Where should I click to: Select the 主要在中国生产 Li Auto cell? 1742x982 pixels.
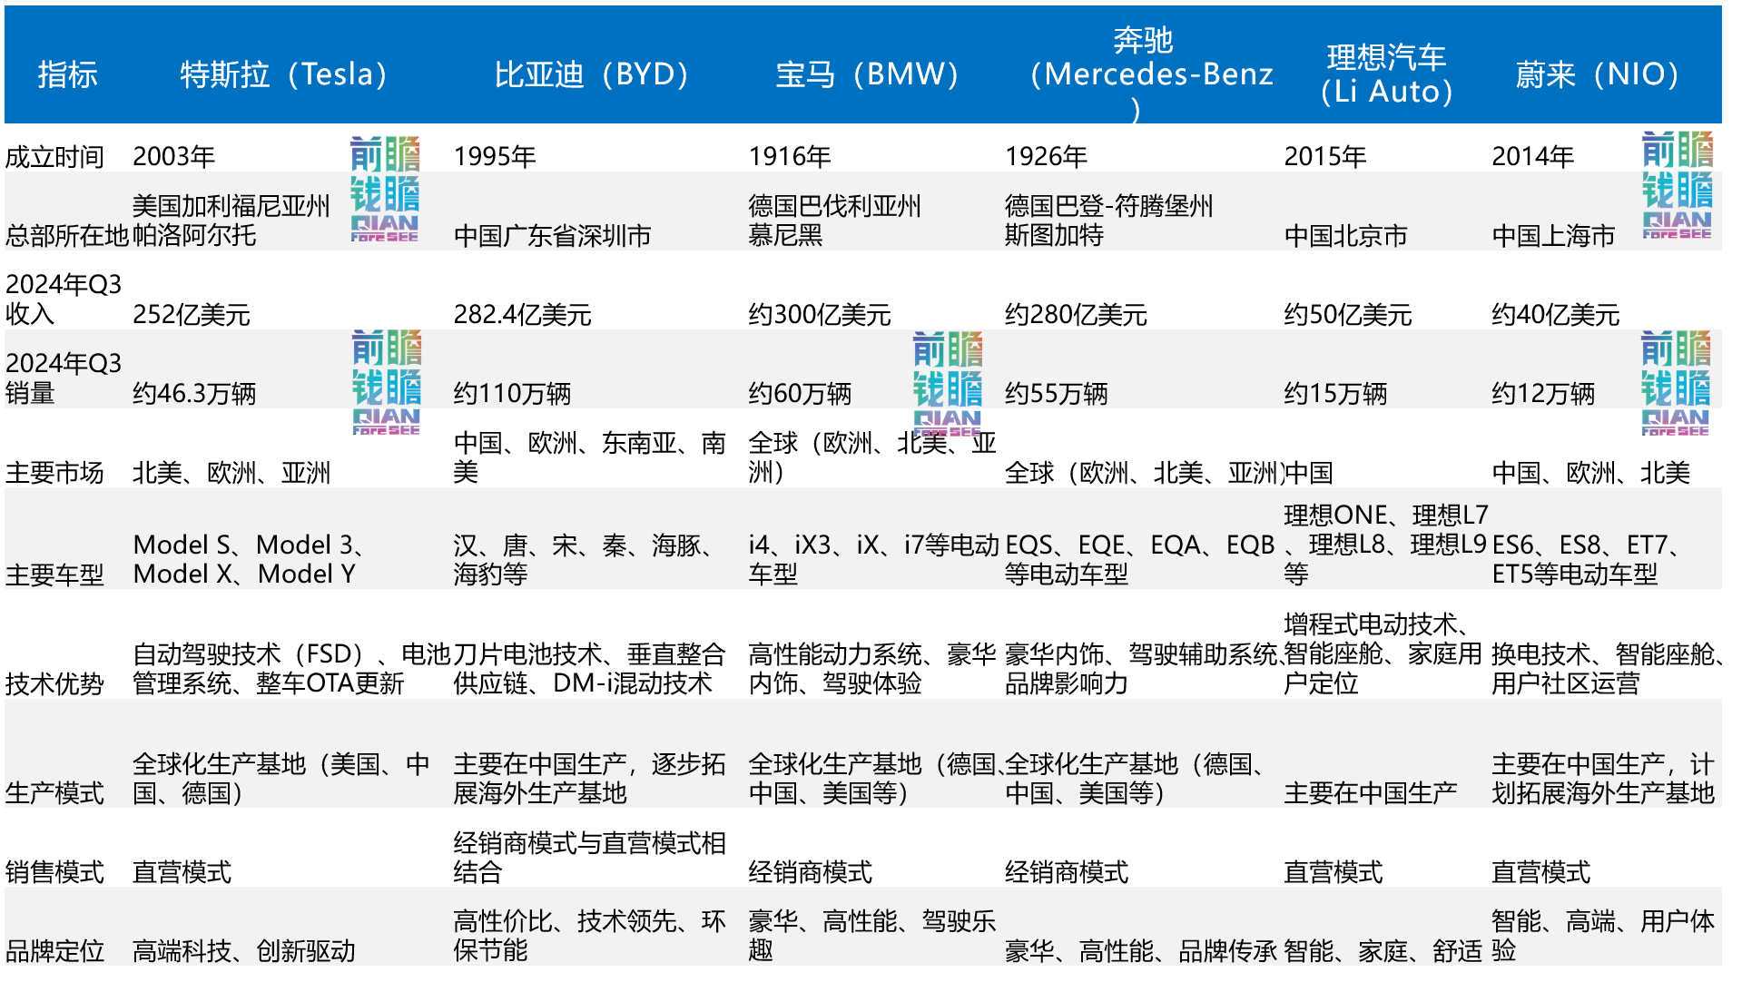click(1371, 793)
